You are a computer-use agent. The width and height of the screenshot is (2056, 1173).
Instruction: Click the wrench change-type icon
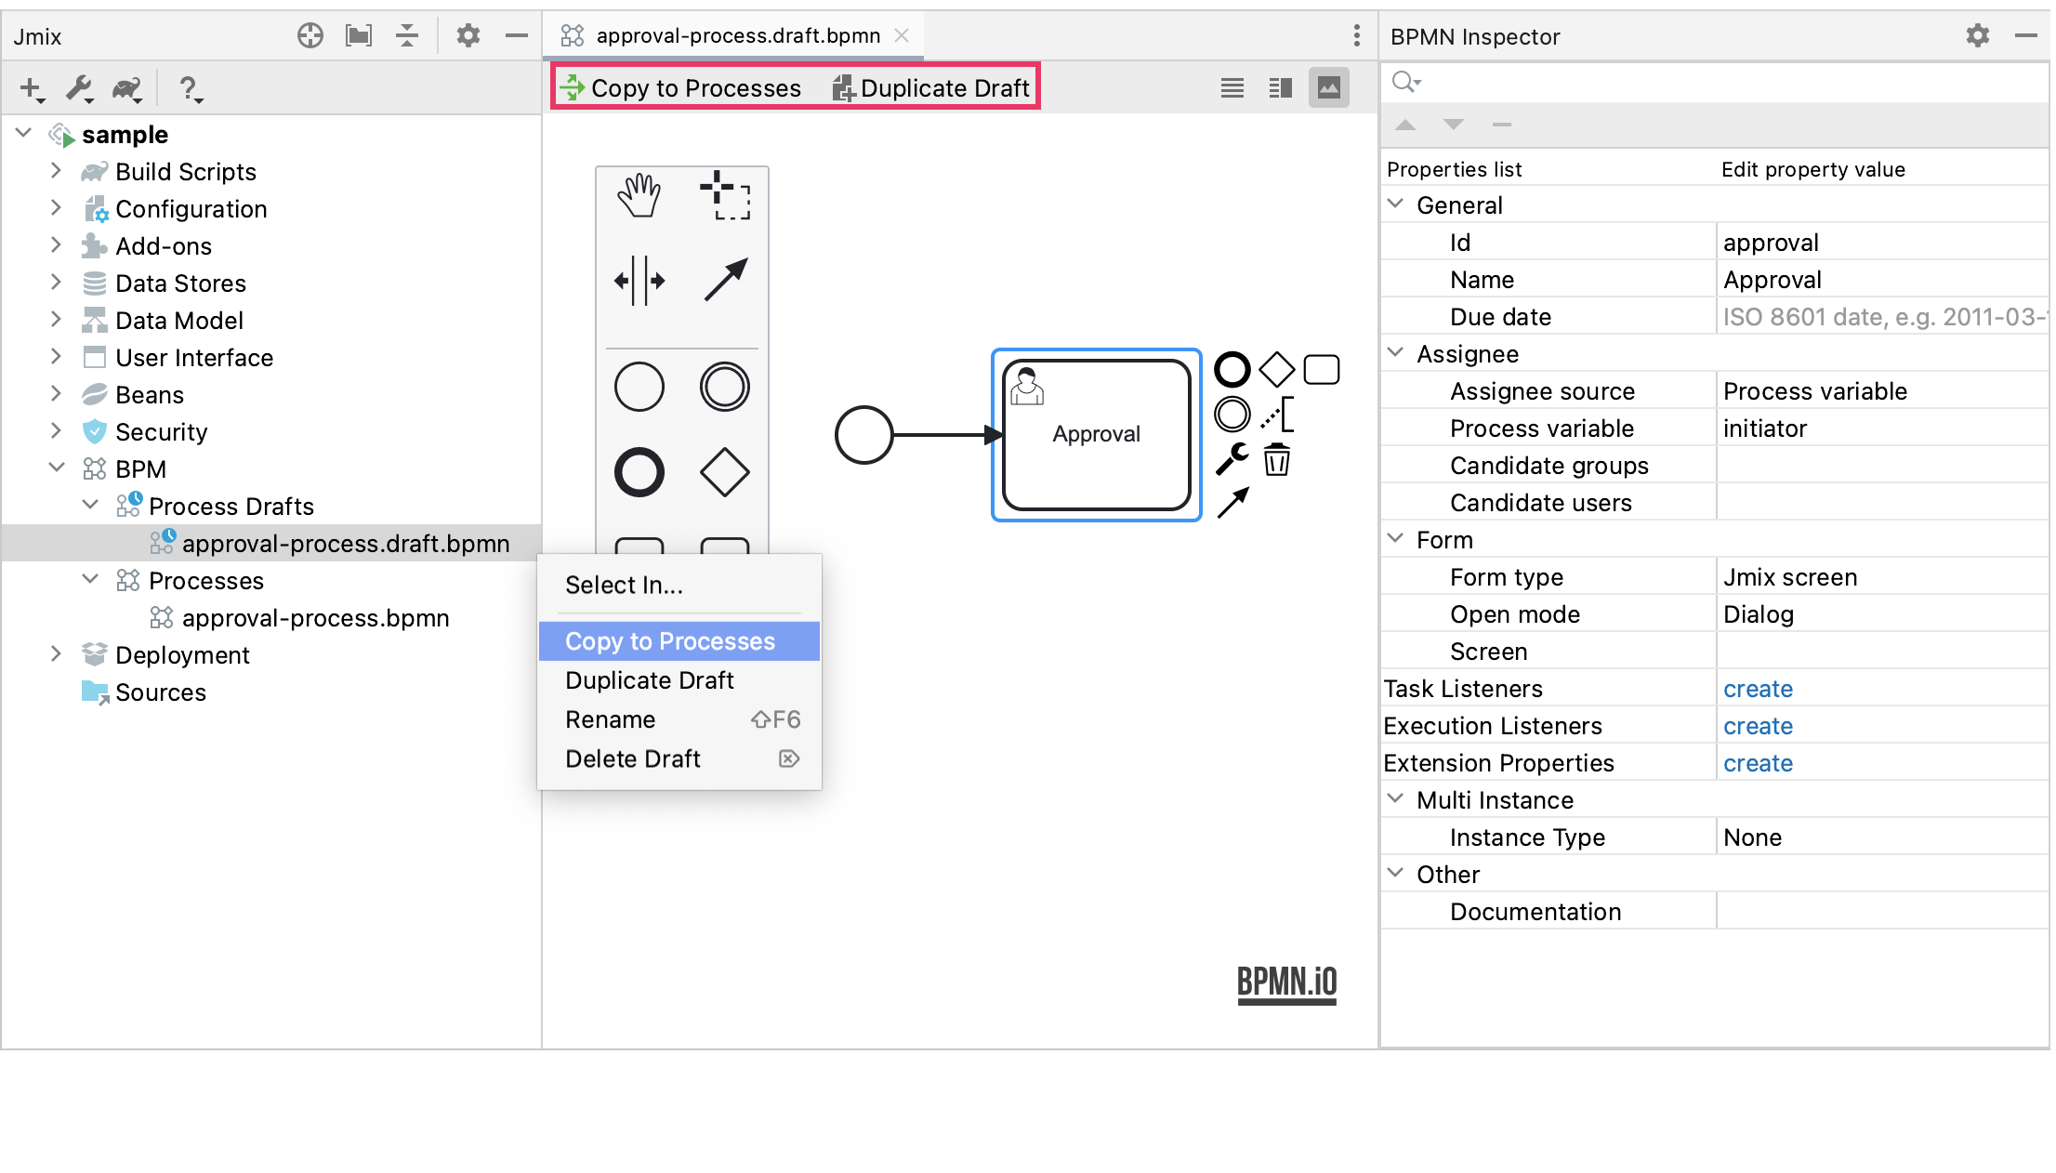tap(1232, 458)
